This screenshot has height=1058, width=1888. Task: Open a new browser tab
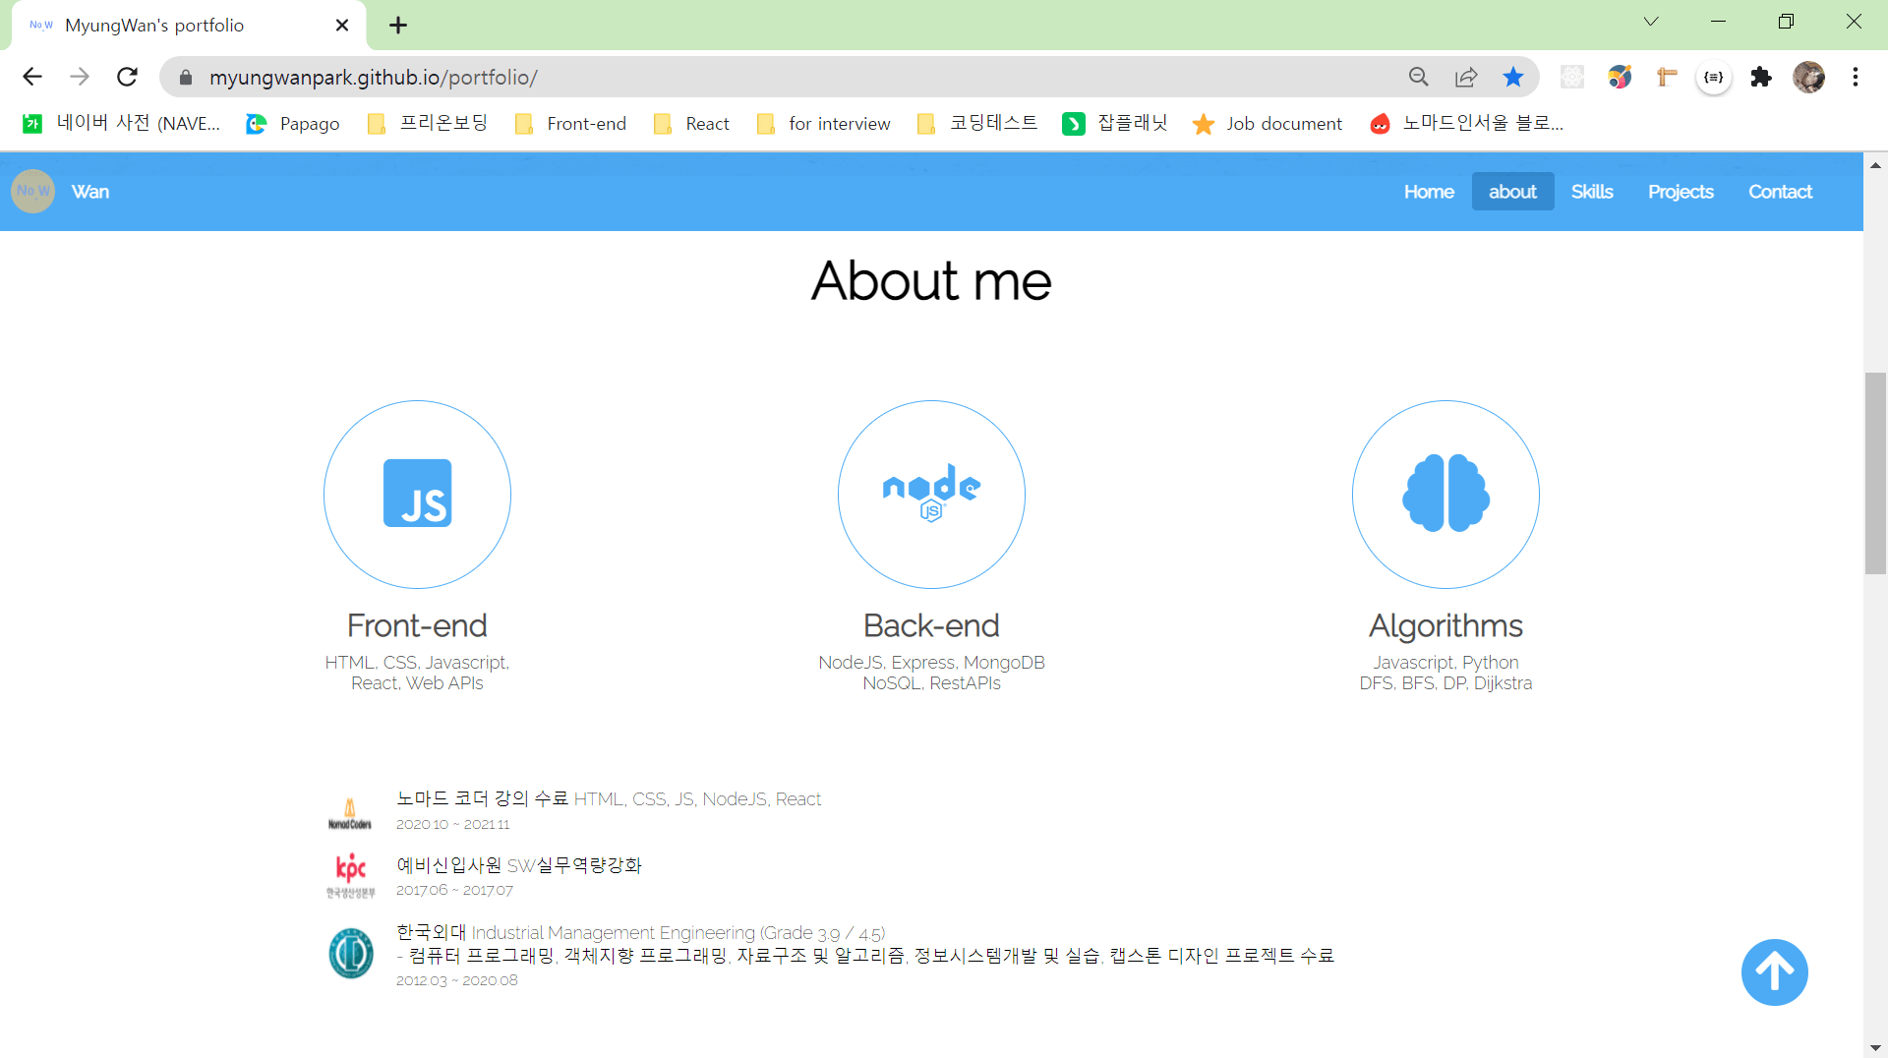point(398,26)
